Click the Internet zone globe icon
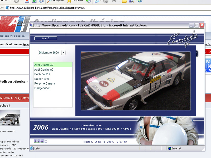The width and height of the screenshot is (211, 158). (170, 148)
